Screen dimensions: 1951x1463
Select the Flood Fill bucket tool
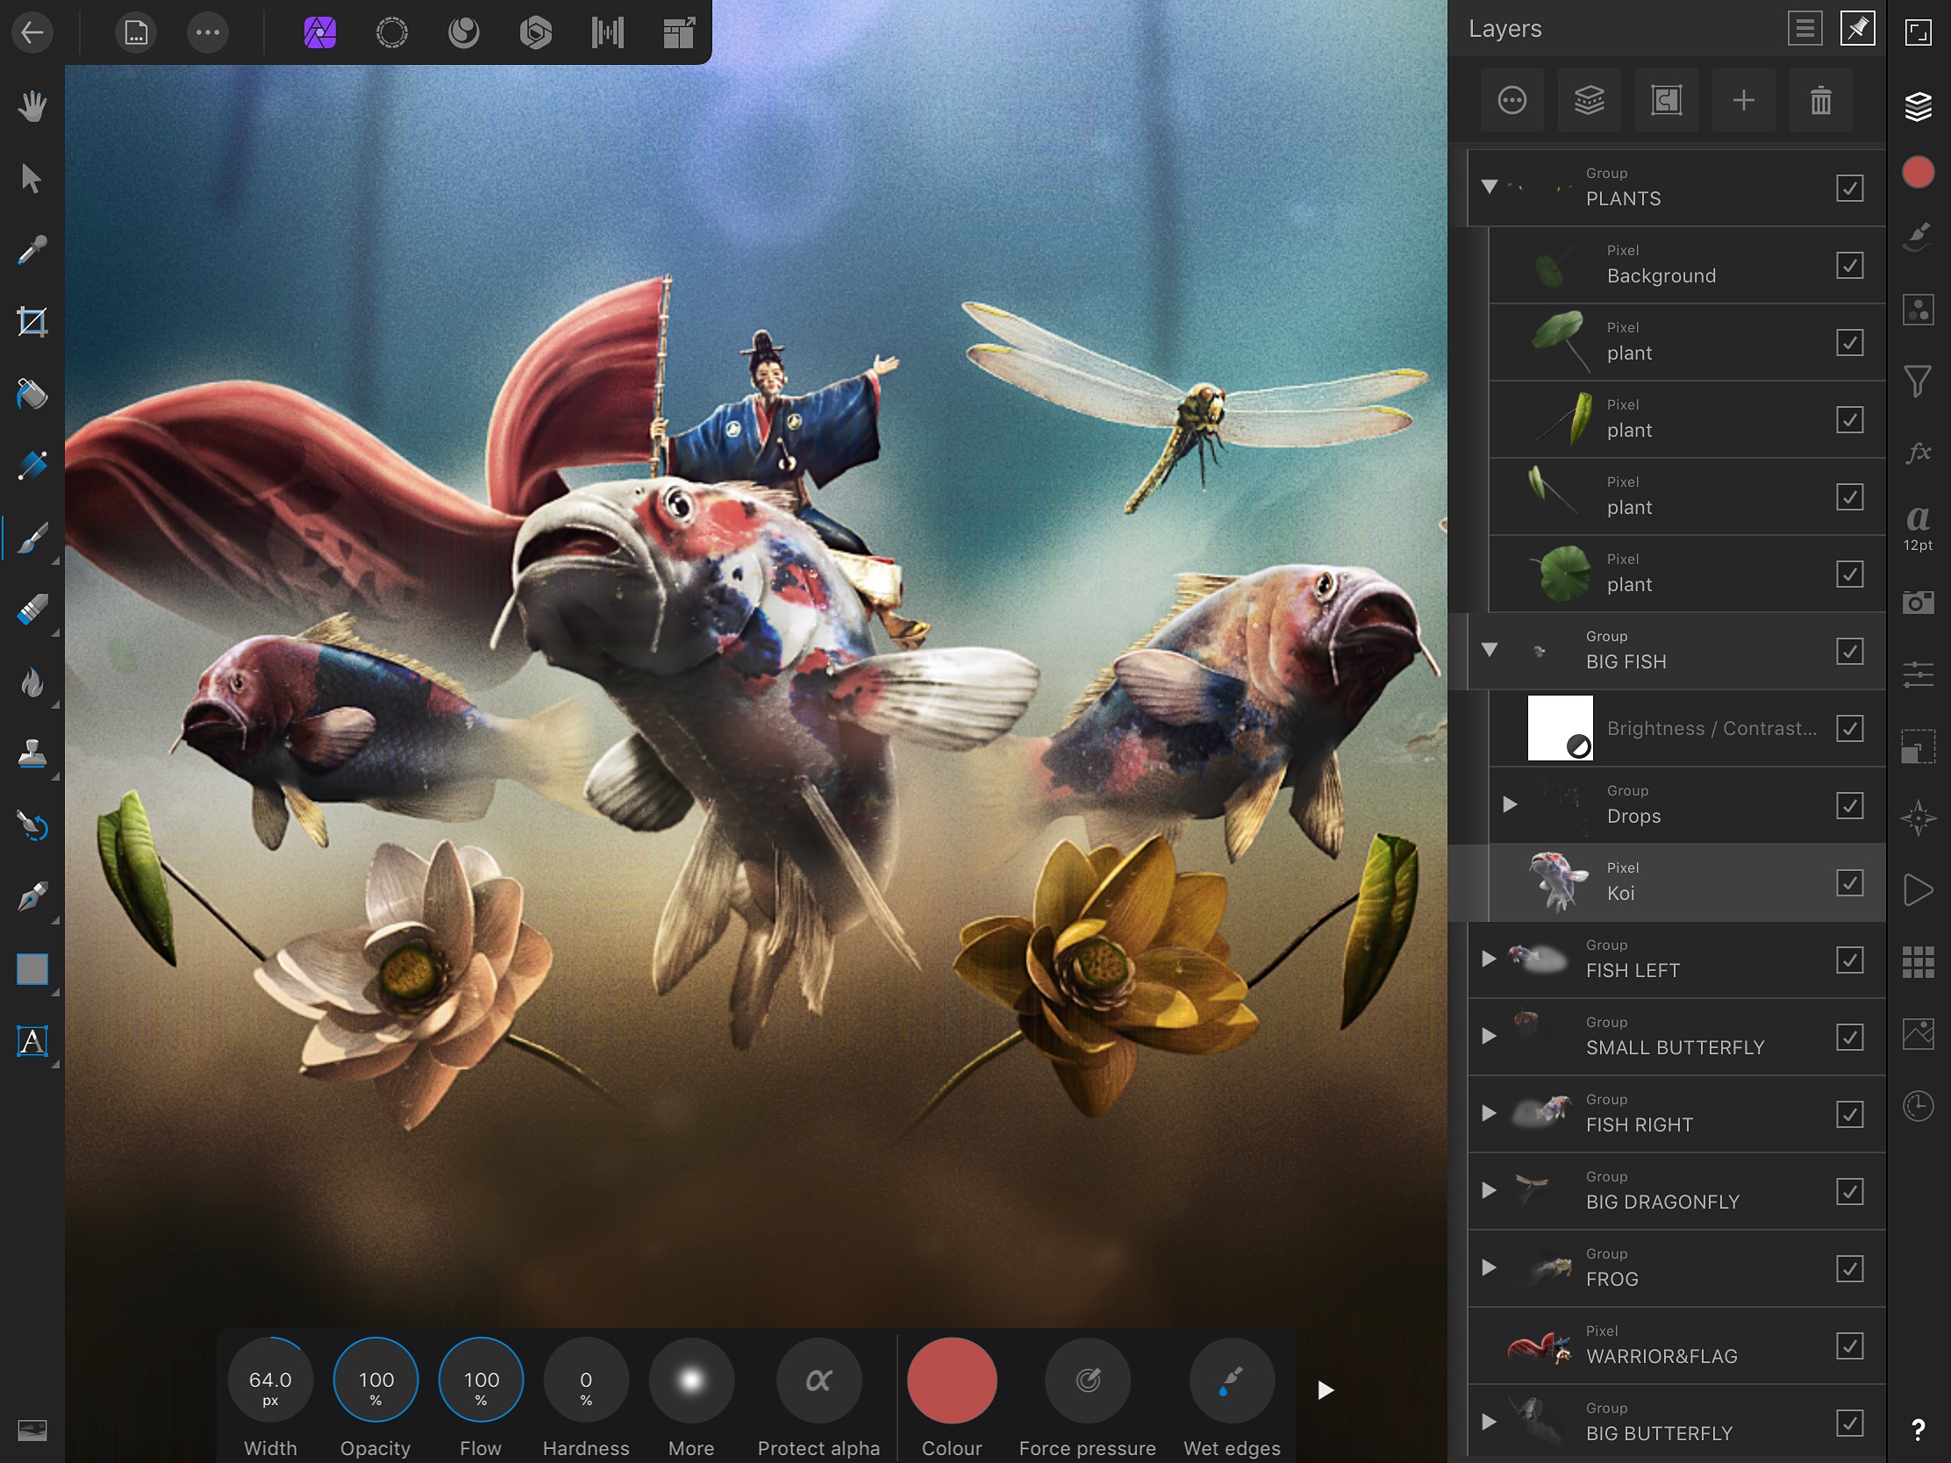pyautogui.click(x=32, y=394)
